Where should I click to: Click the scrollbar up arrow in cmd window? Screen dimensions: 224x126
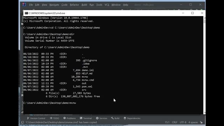(x=204, y=18)
